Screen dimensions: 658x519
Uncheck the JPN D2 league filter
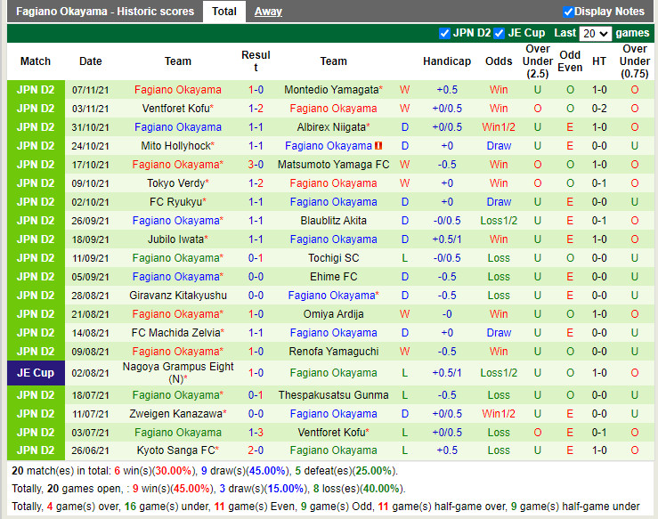(x=444, y=34)
